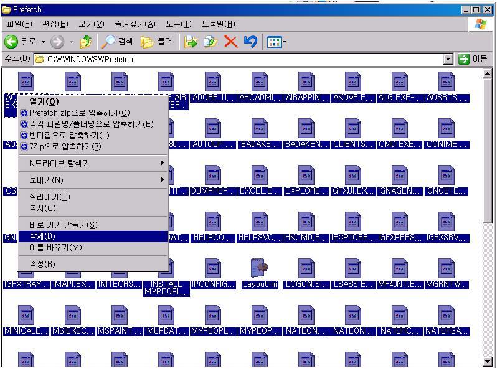497x369 pixels.
Task: Click the red X Delete toolbar icon
Action: [x=230, y=42]
